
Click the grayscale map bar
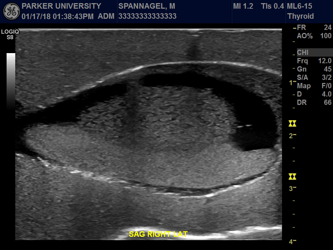(x=11, y=81)
